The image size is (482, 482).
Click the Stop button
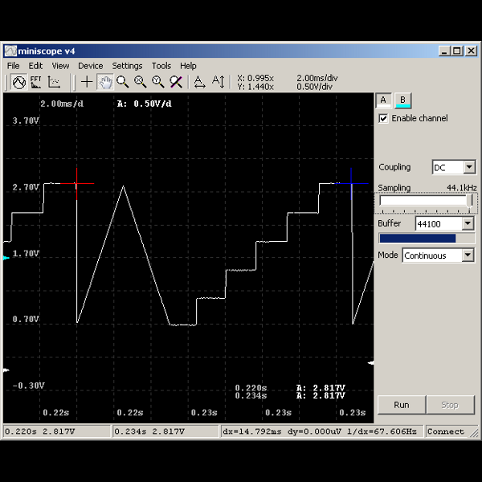(x=450, y=405)
